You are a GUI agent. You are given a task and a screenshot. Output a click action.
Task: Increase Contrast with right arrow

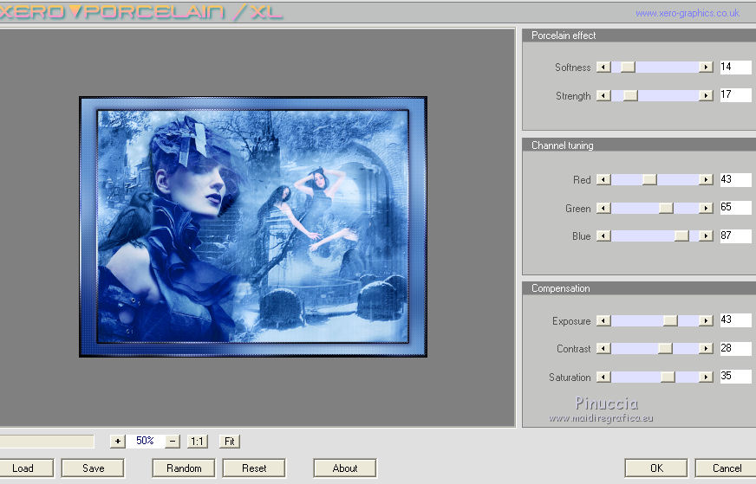(x=706, y=349)
